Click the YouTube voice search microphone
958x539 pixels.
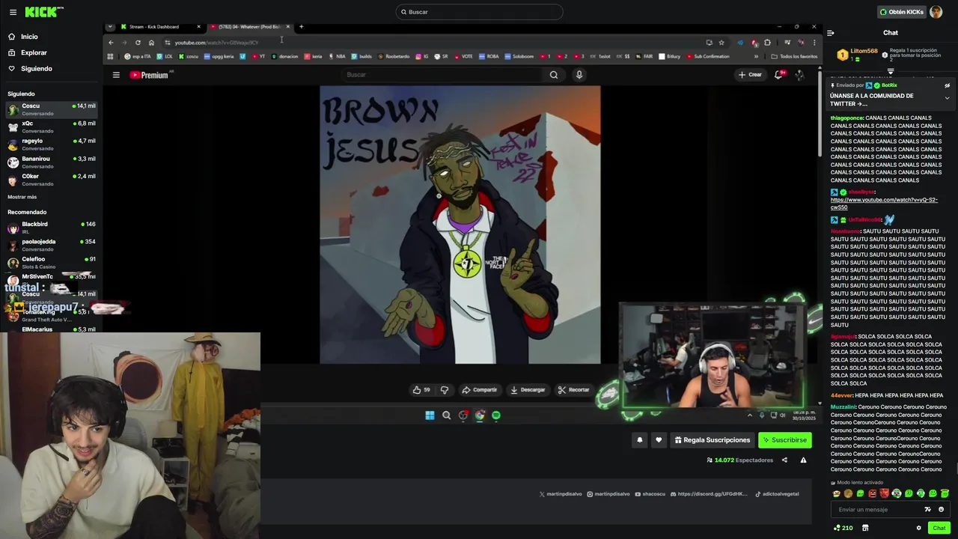[x=579, y=75]
